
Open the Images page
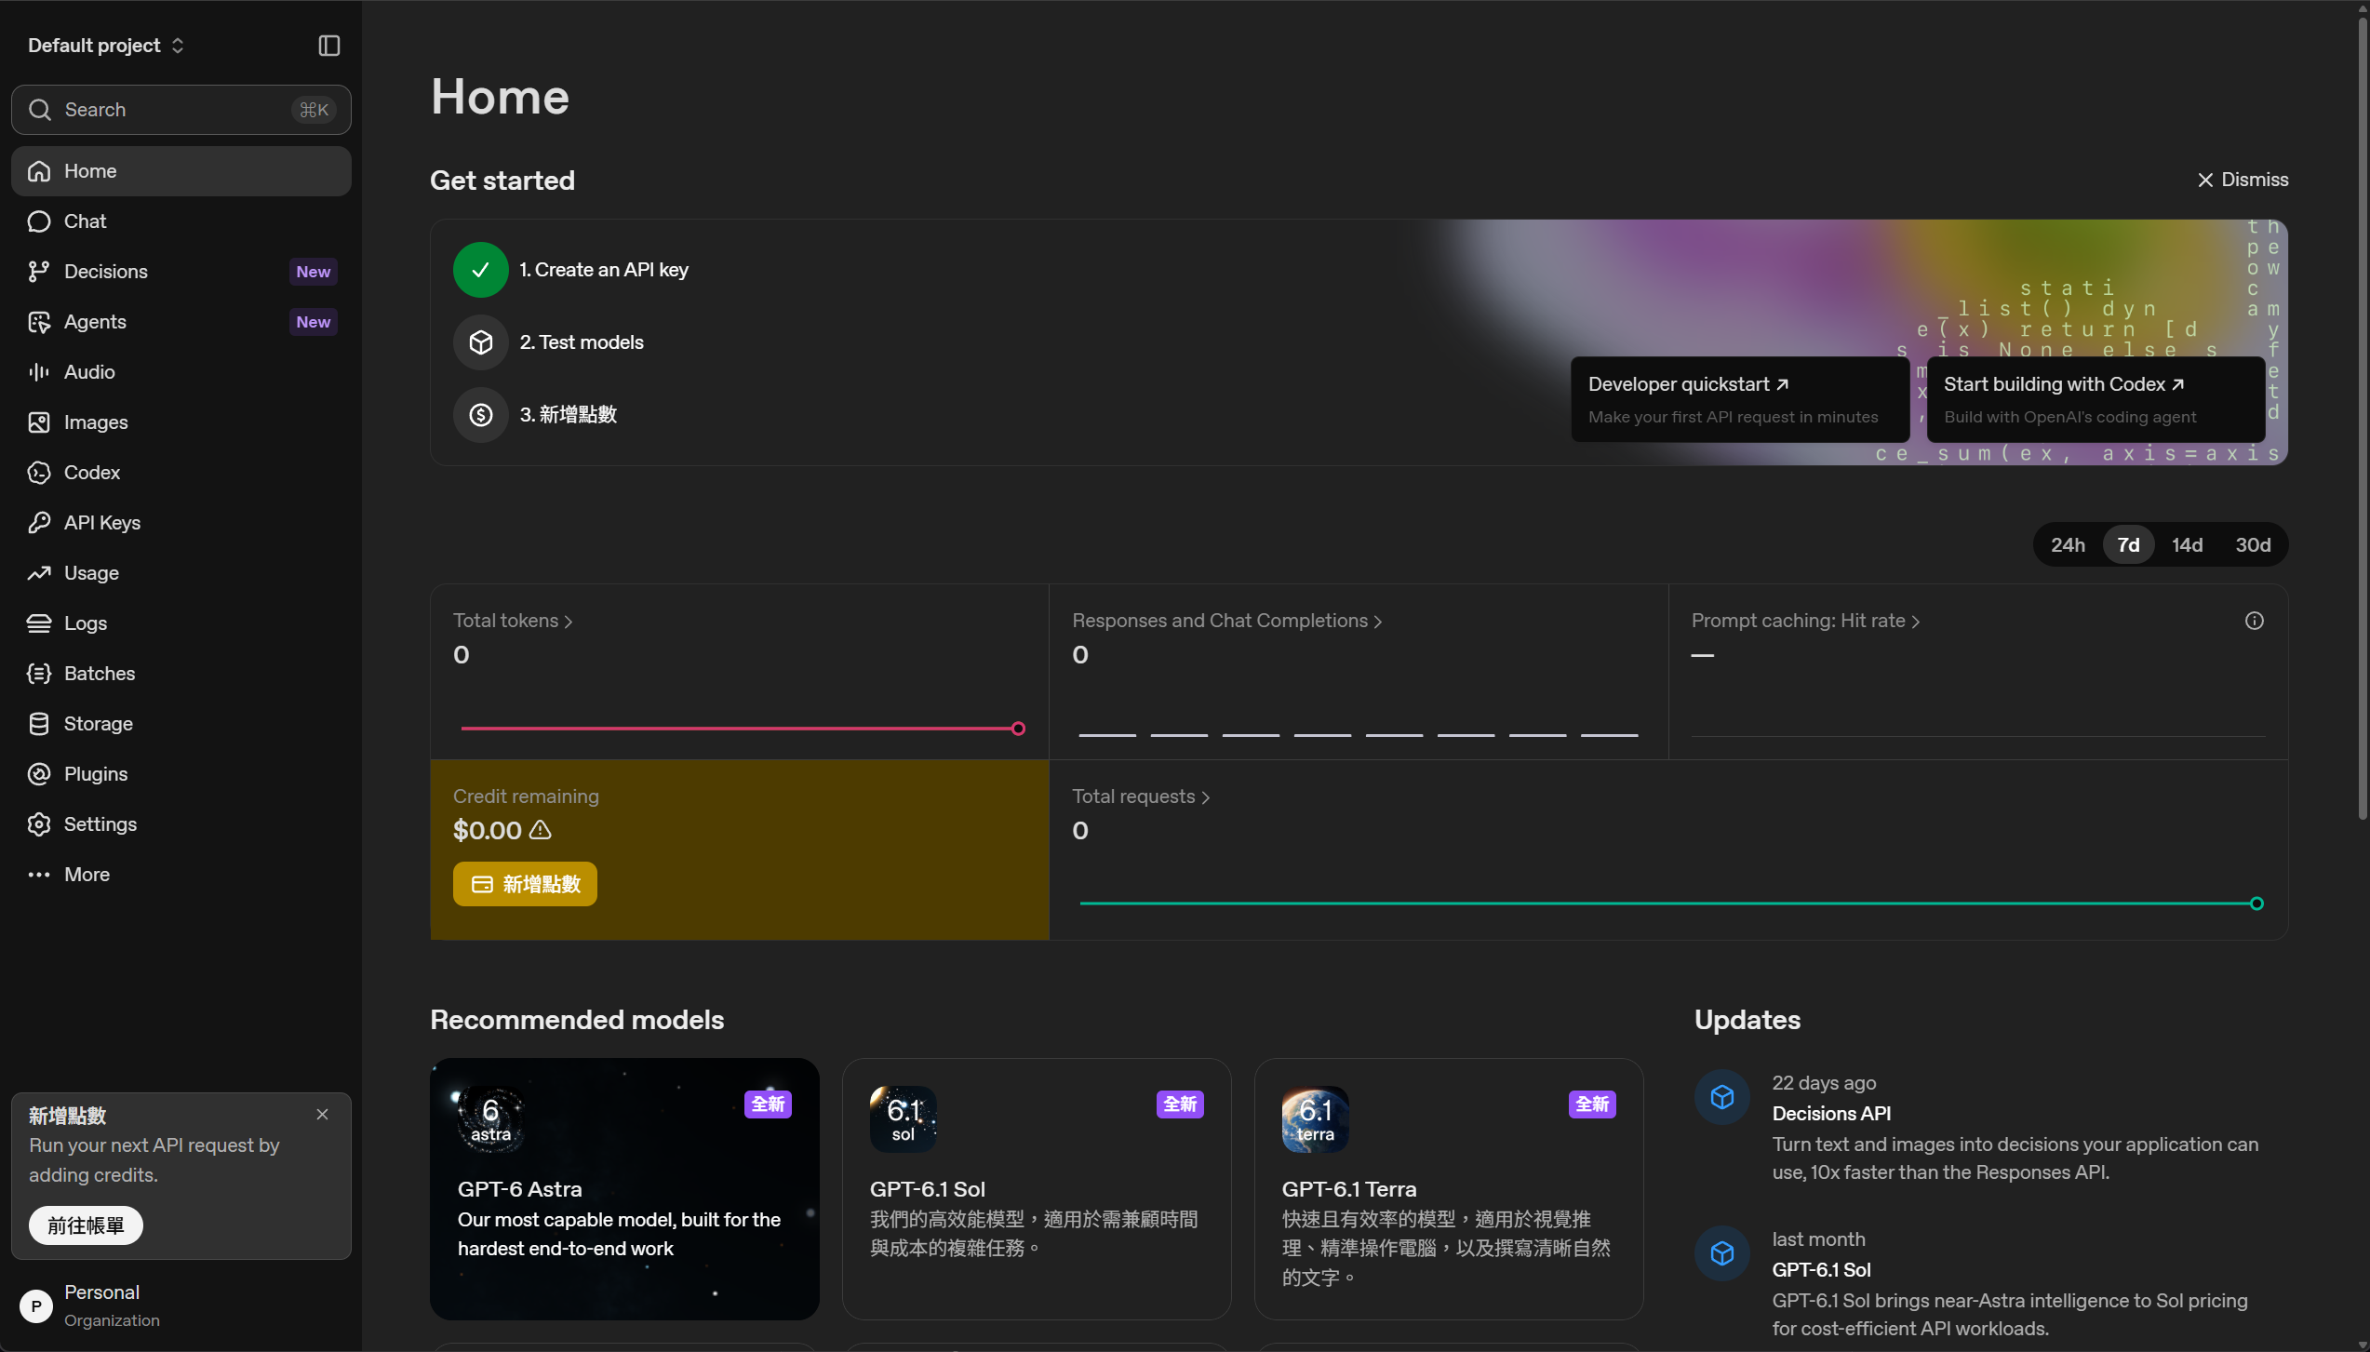(x=181, y=422)
